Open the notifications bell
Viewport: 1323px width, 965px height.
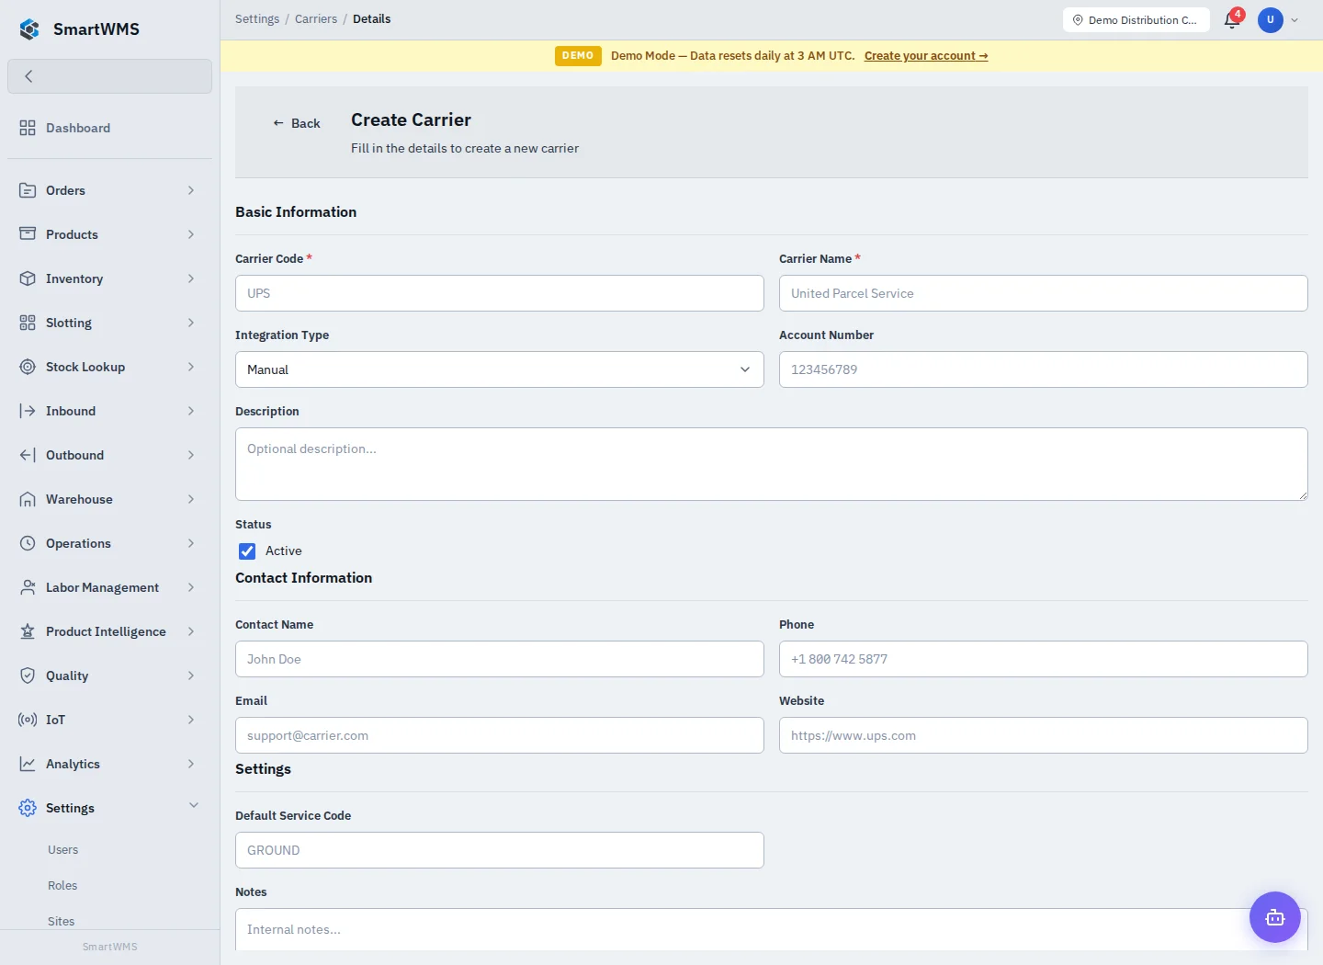1232,19
